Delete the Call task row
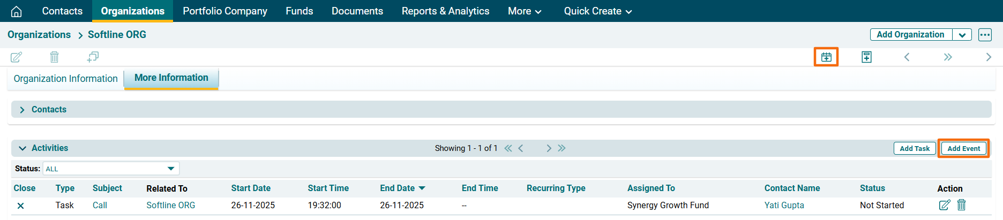 [x=962, y=205]
